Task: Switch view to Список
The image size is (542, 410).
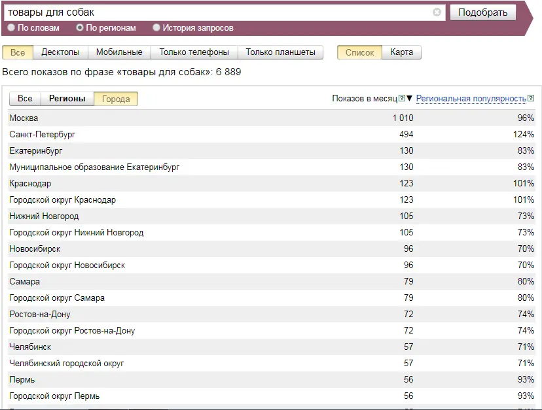Action: coord(359,52)
